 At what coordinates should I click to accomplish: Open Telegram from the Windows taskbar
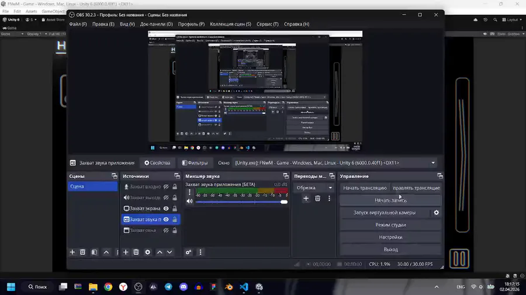tap(169, 287)
